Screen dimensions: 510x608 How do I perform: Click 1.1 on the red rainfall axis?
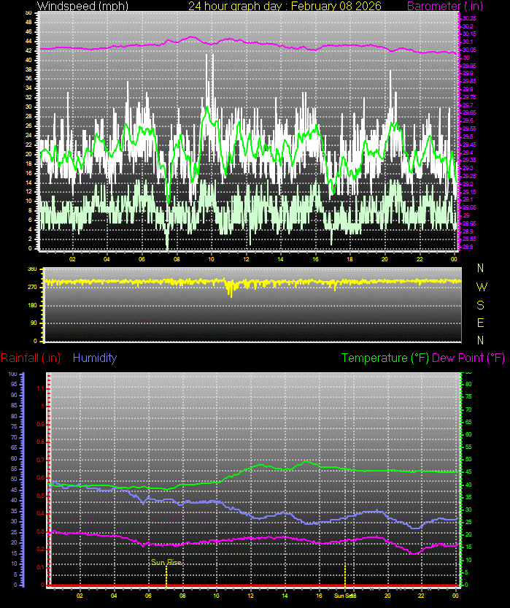point(40,388)
